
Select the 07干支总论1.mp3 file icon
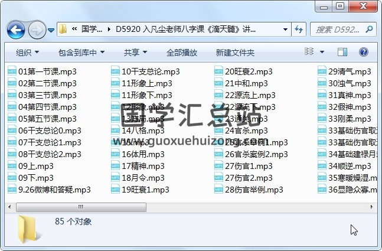pos(12,142)
